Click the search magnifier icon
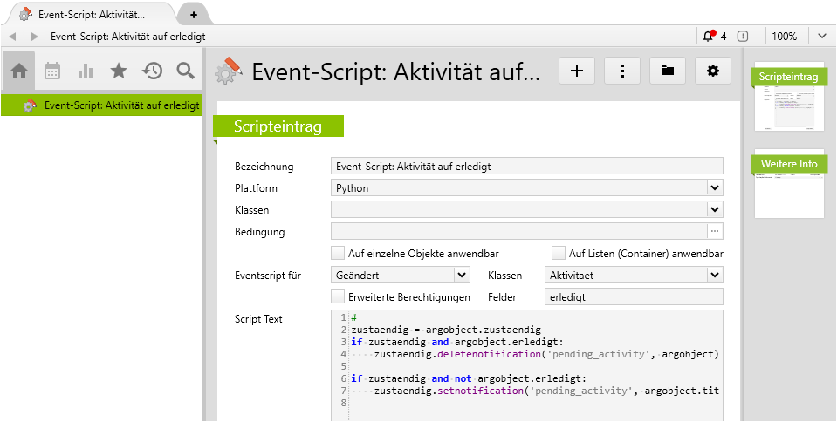The width and height of the screenshot is (837, 422). [185, 71]
